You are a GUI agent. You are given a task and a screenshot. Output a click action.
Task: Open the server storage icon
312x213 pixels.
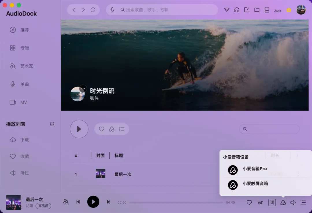click(x=267, y=10)
